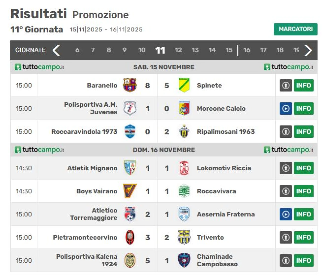This screenshot has width=322, height=277.
Task: Click the Chaminade Campobasso team crest
Action: coord(184,260)
